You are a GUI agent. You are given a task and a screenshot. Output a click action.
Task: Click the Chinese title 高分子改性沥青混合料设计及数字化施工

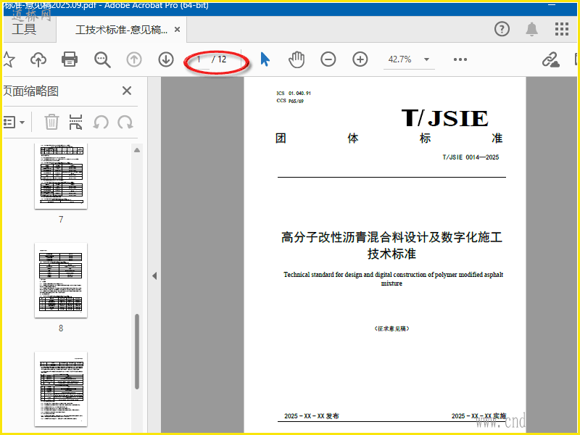tap(391, 237)
